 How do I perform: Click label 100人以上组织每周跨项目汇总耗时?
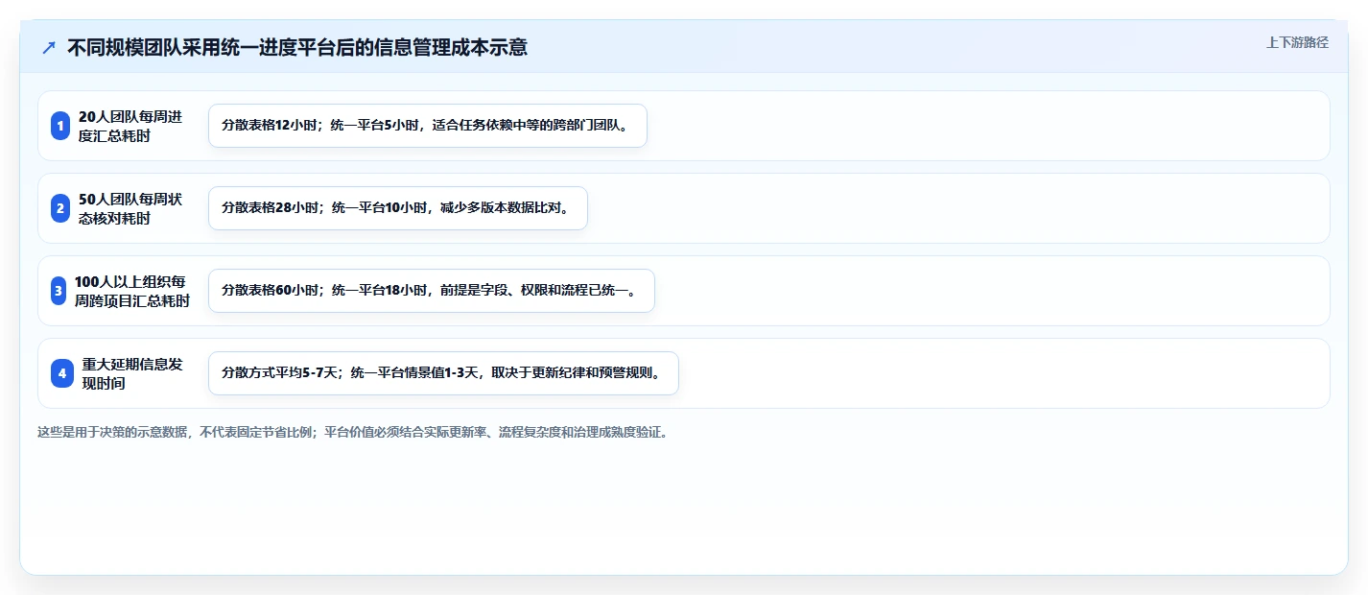(x=131, y=291)
